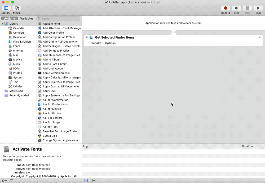Screen dimensions: 265x183
Task: Select the Change System Appearance action
Action: click(x=59, y=140)
